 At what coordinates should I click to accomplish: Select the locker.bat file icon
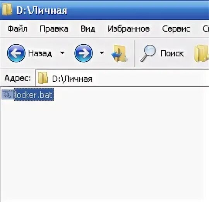click(8, 94)
